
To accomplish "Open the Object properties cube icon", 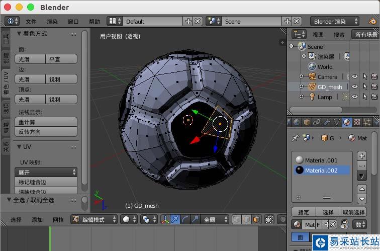I will tap(307, 122).
